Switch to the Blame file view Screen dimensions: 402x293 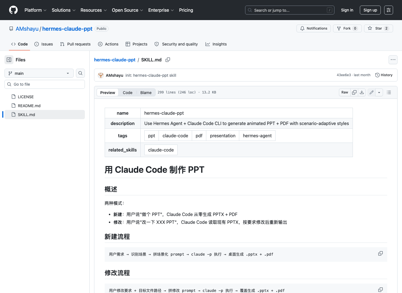[x=146, y=92]
